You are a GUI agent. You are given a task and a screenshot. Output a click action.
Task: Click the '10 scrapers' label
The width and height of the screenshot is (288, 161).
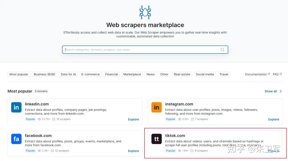(x=63, y=119)
